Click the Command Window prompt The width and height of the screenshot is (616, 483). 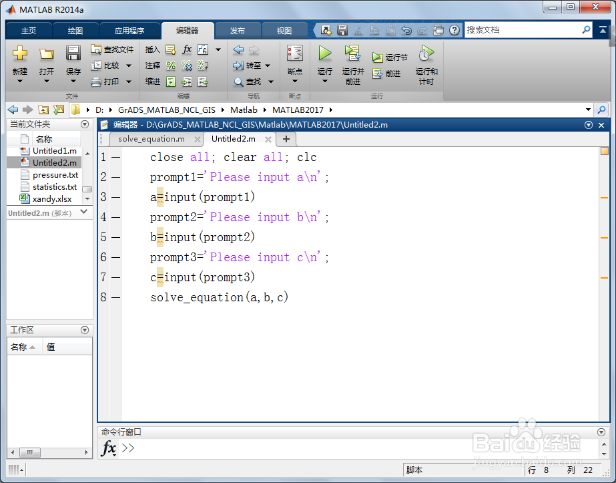coord(128,448)
